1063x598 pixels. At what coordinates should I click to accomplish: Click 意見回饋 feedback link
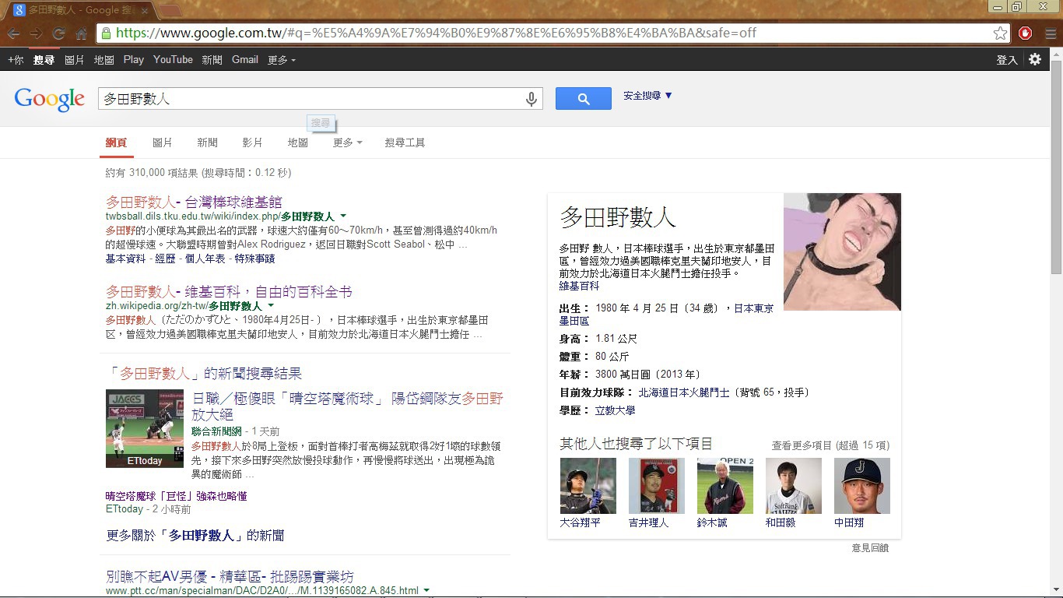(x=870, y=548)
